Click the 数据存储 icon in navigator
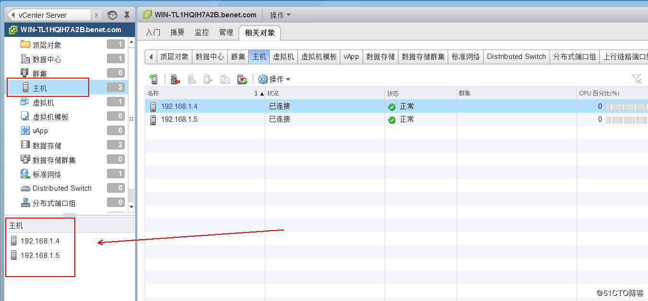This screenshot has width=648, height=301. pyautogui.click(x=25, y=145)
